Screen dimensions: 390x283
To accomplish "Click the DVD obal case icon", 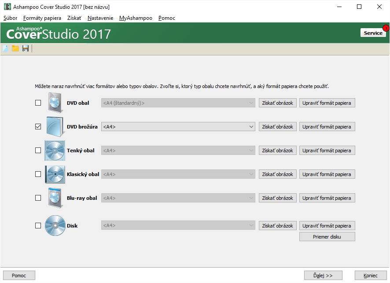I will point(55,103).
